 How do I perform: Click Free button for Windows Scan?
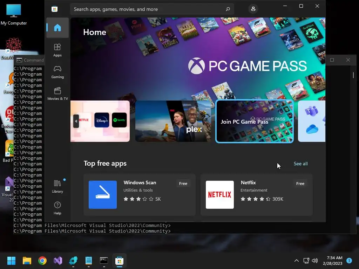tap(183, 184)
